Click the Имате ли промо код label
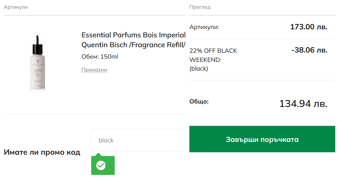Screen dimensions: 339x180 tap(42, 153)
